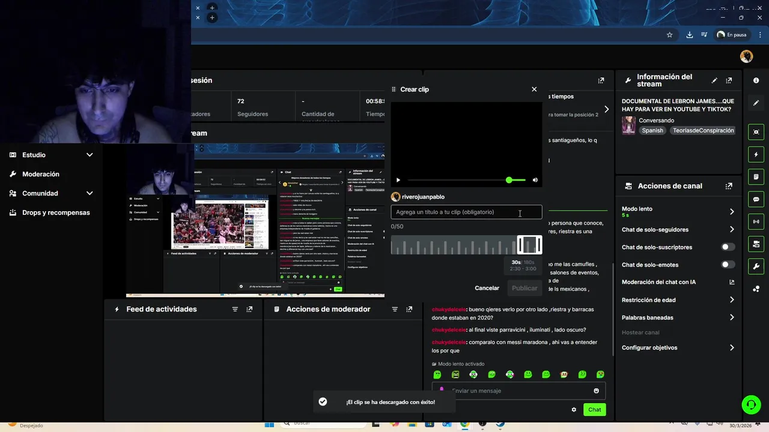Toggle the chat bubble widget icon

(756, 199)
